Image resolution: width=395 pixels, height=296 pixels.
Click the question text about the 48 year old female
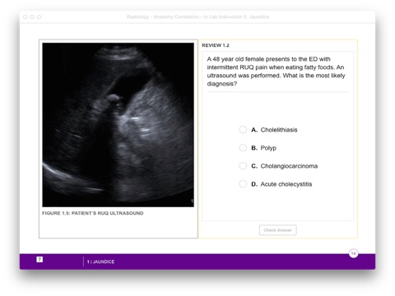coord(276,72)
